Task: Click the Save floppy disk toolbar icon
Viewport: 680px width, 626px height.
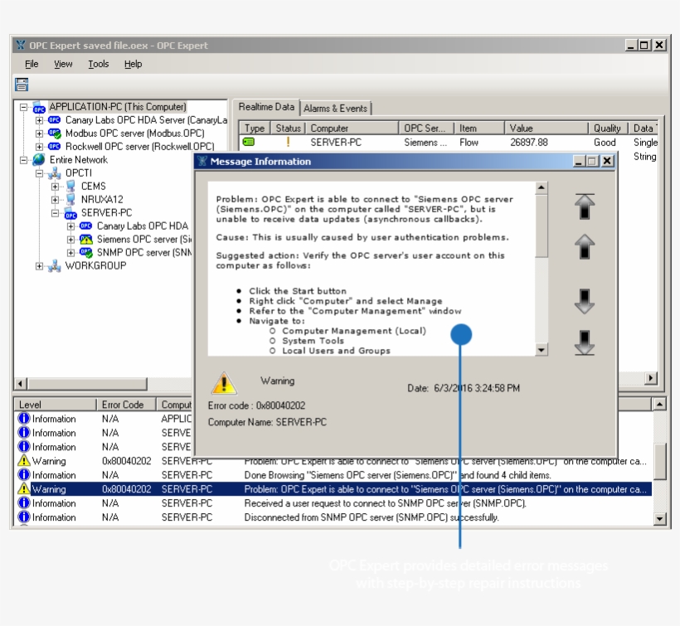Action: coord(22,84)
